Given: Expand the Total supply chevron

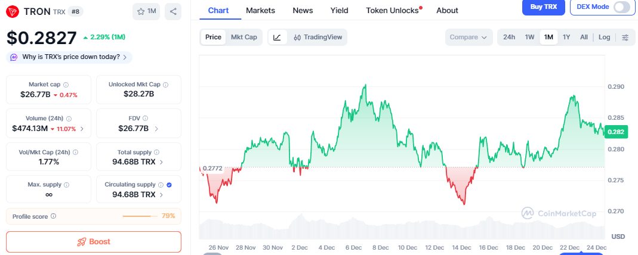Looking at the screenshot, I should [x=161, y=162].
